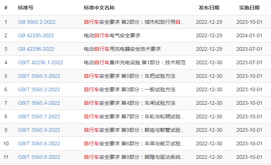The height and width of the screenshot is (165, 271).
Task: Click release date 2022-12-30 for GB/T 42236.1-2022
Action: pyautogui.click(x=209, y=62)
